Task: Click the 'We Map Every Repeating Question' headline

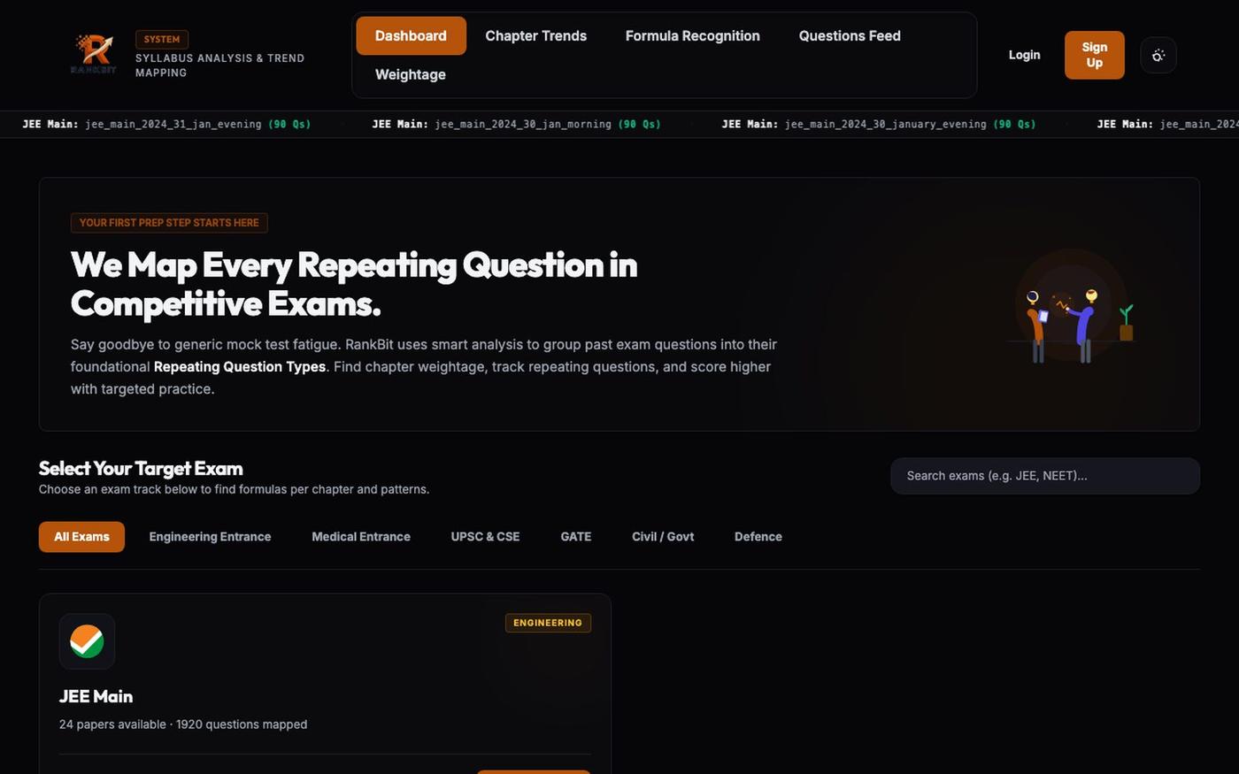Action: point(354,284)
